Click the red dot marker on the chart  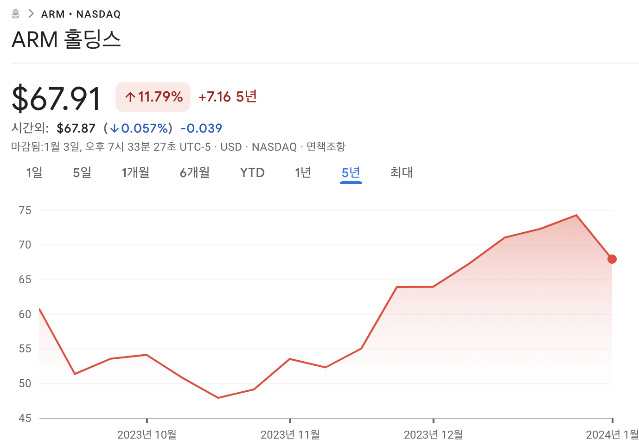click(x=612, y=259)
